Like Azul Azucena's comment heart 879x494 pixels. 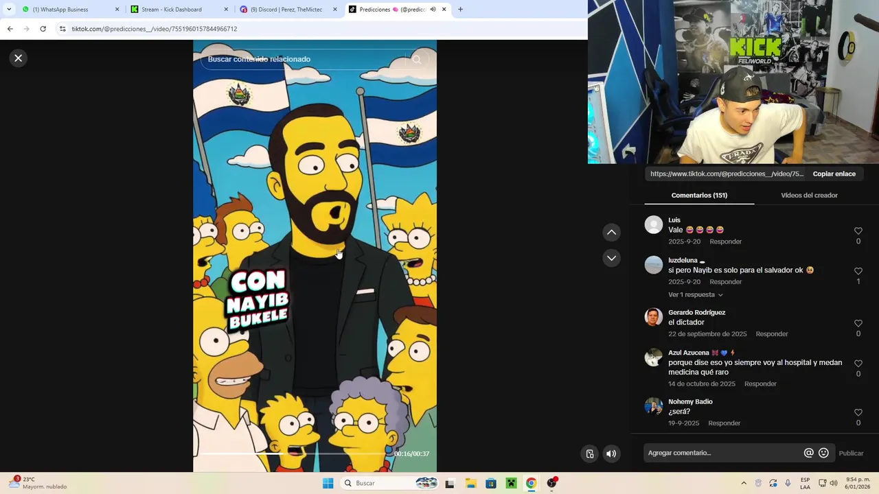pyautogui.click(x=858, y=364)
